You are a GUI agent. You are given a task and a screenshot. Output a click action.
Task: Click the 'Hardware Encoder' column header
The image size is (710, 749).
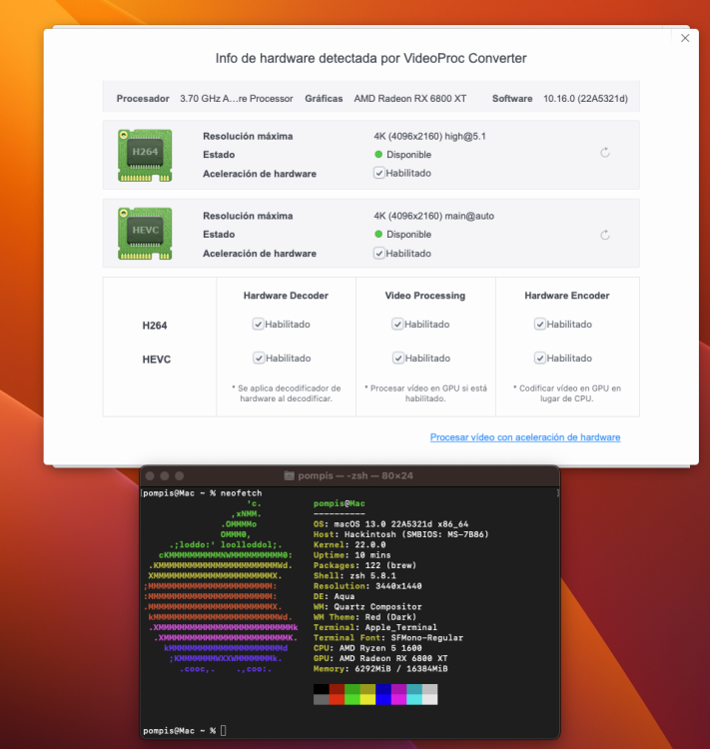coord(567,296)
